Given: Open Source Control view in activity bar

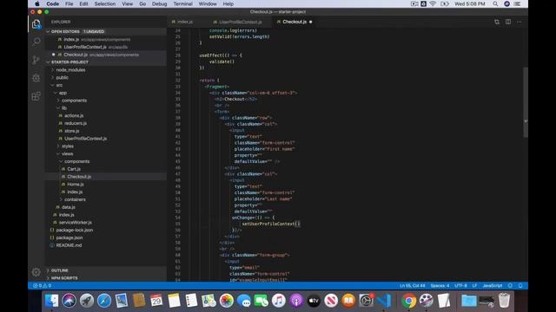Looking at the screenshot, I should pos(36,60).
